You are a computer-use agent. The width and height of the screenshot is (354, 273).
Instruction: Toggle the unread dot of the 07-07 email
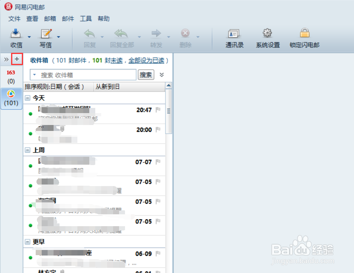(31, 166)
